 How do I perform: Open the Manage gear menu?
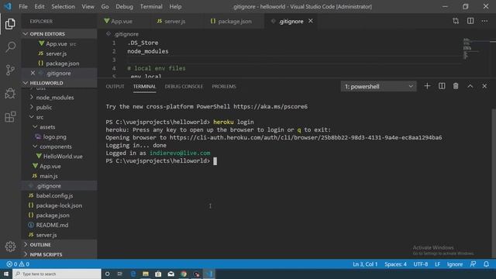(x=10, y=246)
